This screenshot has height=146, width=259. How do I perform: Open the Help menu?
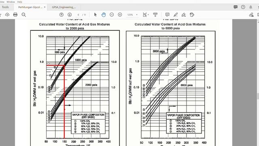click(x=20, y=2)
